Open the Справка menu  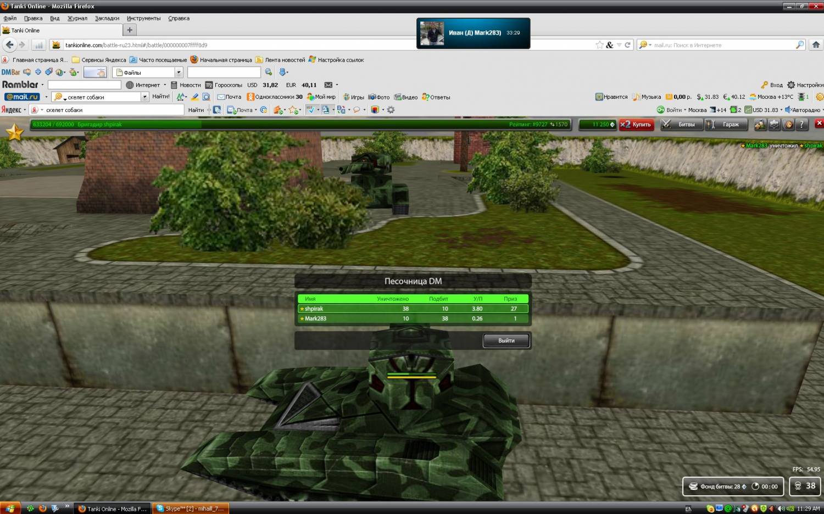coord(179,18)
